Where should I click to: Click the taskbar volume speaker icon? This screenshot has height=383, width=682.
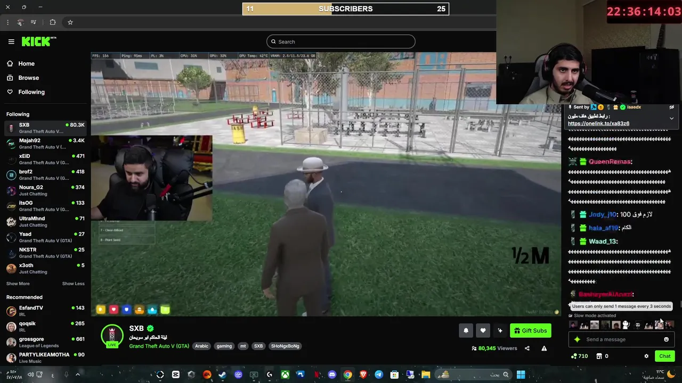[x=31, y=374]
